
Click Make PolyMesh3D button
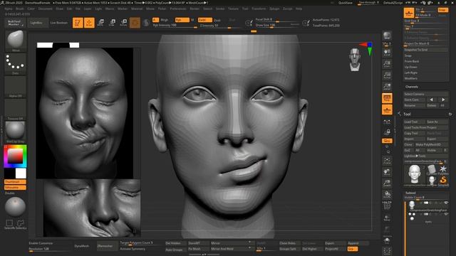[x=431, y=144]
